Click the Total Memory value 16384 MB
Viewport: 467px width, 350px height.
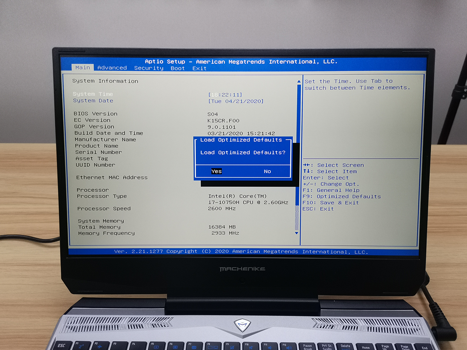(222, 227)
